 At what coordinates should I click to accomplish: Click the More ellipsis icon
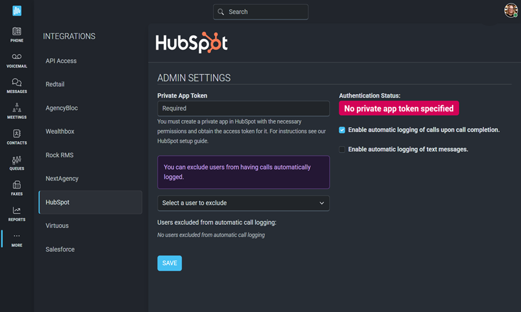(17, 236)
